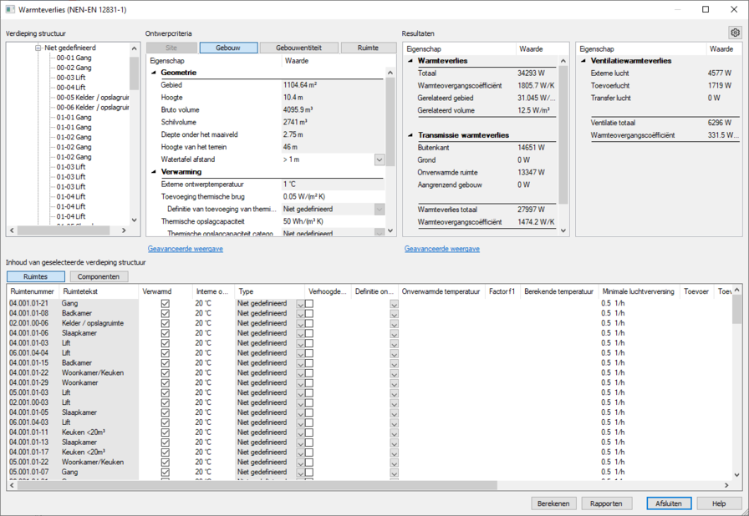Uncheck Verwarmd for room 04.001.01-21 Gang
The width and height of the screenshot is (749, 516).
165,303
